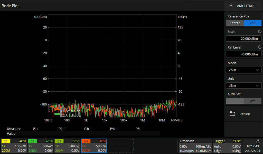
Task: Click the 60MHz frequency axis label
Action: [176, 120]
